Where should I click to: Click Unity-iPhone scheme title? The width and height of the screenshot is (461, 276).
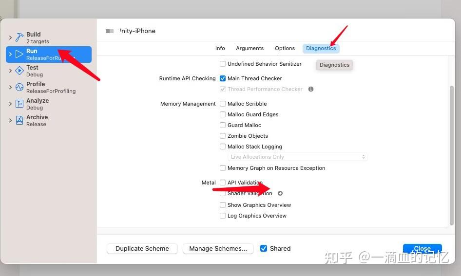[x=137, y=31]
